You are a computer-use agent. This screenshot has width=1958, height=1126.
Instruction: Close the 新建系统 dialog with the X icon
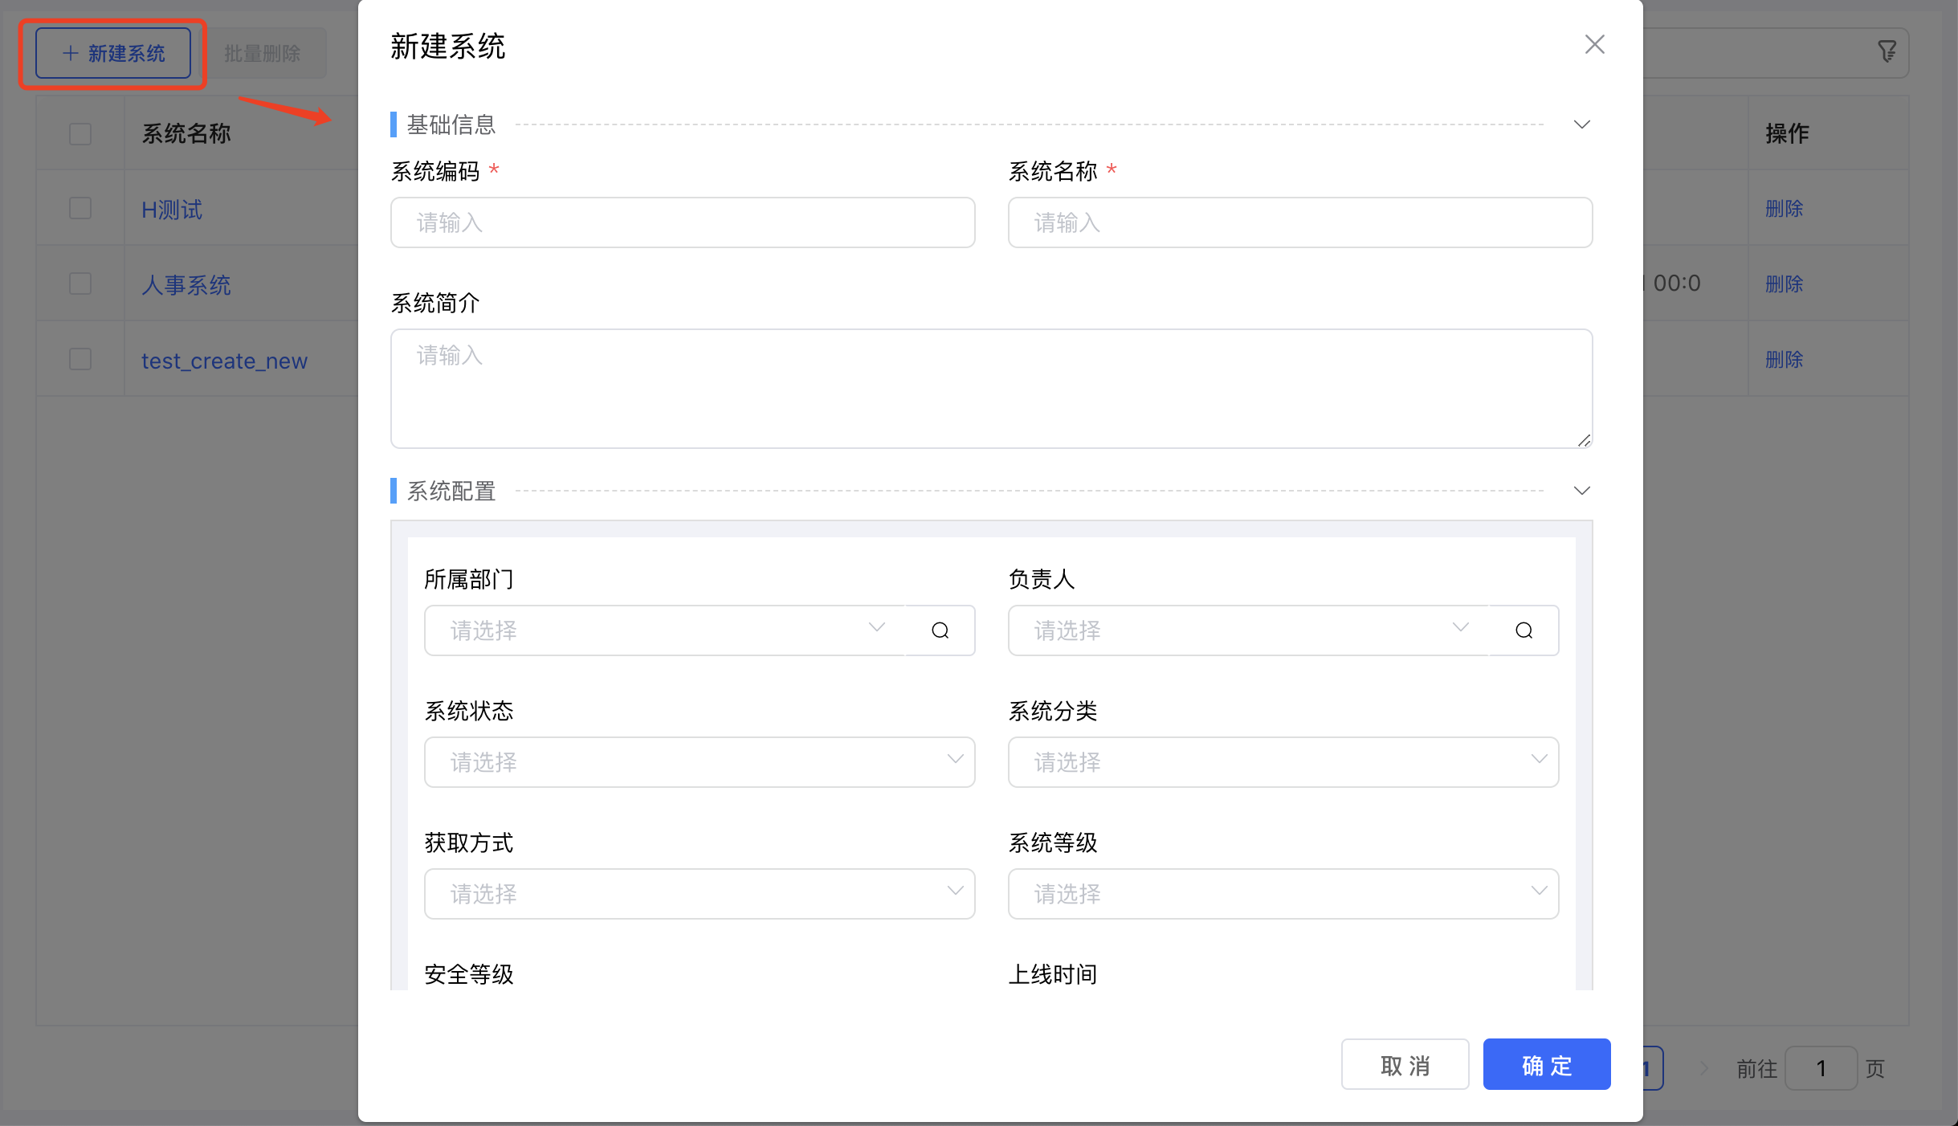[x=1593, y=44]
